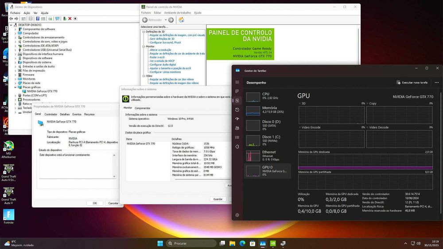Click Executar nova tarefa in Task Manager
443x249 pixels.
pyautogui.click(x=412, y=83)
